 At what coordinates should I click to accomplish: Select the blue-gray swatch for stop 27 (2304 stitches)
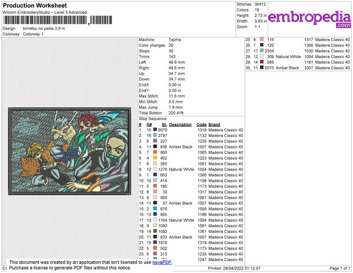coord(262,51)
